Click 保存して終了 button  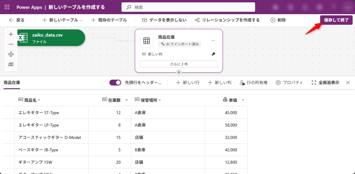pyautogui.click(x=336, y=20)
